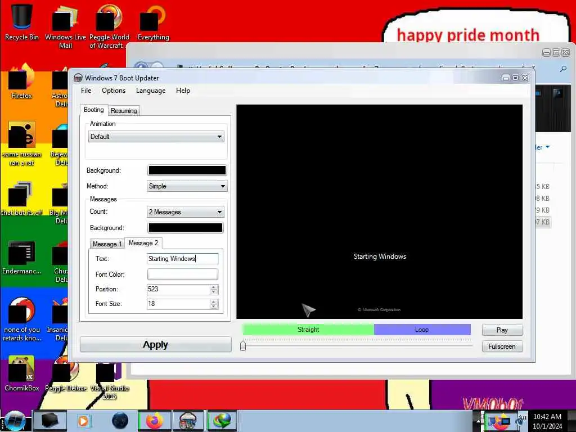Click the Position value field

[x=178, y=289]
